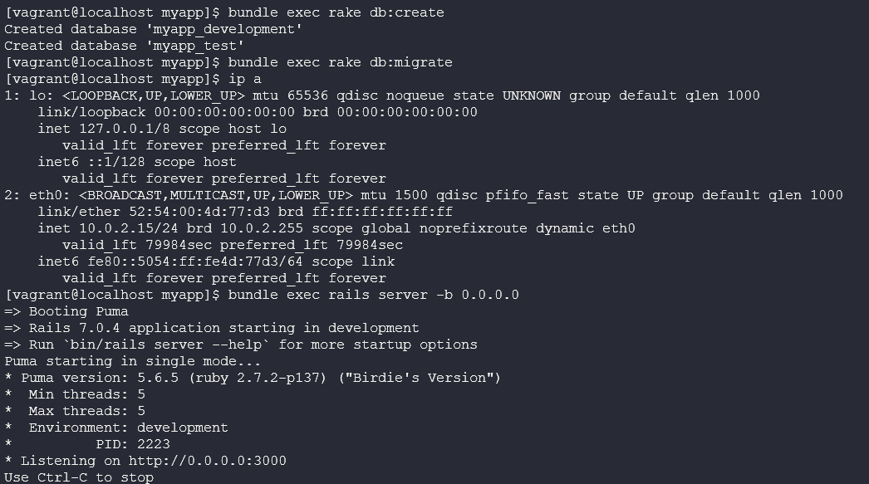Click the 'Booting Puma' line
The image size is (869, 484).
[79, 311]
